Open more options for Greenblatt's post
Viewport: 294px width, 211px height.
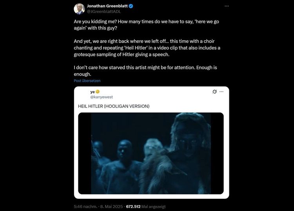[227, 6]
